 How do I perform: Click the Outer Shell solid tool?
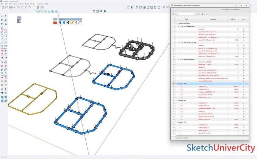[x=37, y=11]
